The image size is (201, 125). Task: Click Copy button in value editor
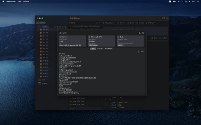click(154, 38)
